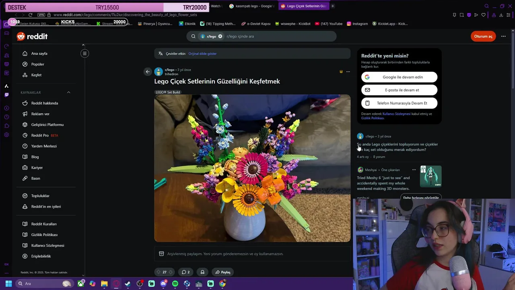The height and width of the screenshot is (290, 515).
Task: Open Reklam ver link
Action: (40, 114)
